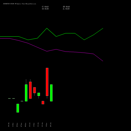The width and height of the screenshot is (131, 131).
Task: Select the 13 Jan date label
Action: [34, 124]
